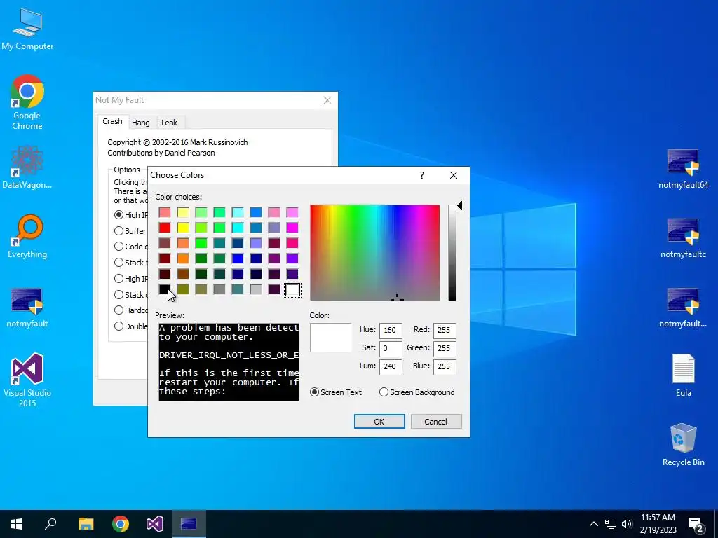Click the blue screen Preview pane
Screen dimensions: 718x538
pyautogui.click(x=229, y=361)
